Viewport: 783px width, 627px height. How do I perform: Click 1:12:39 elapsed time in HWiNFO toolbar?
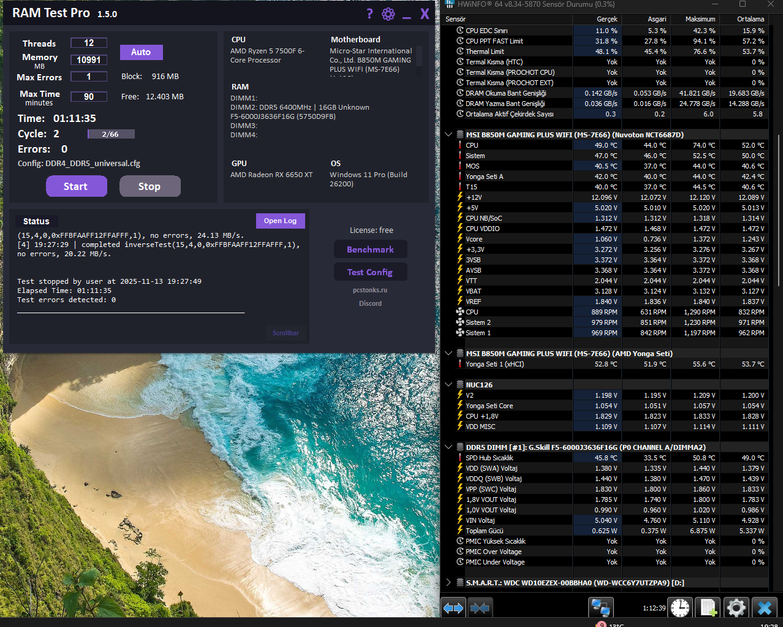coord(654,608)
